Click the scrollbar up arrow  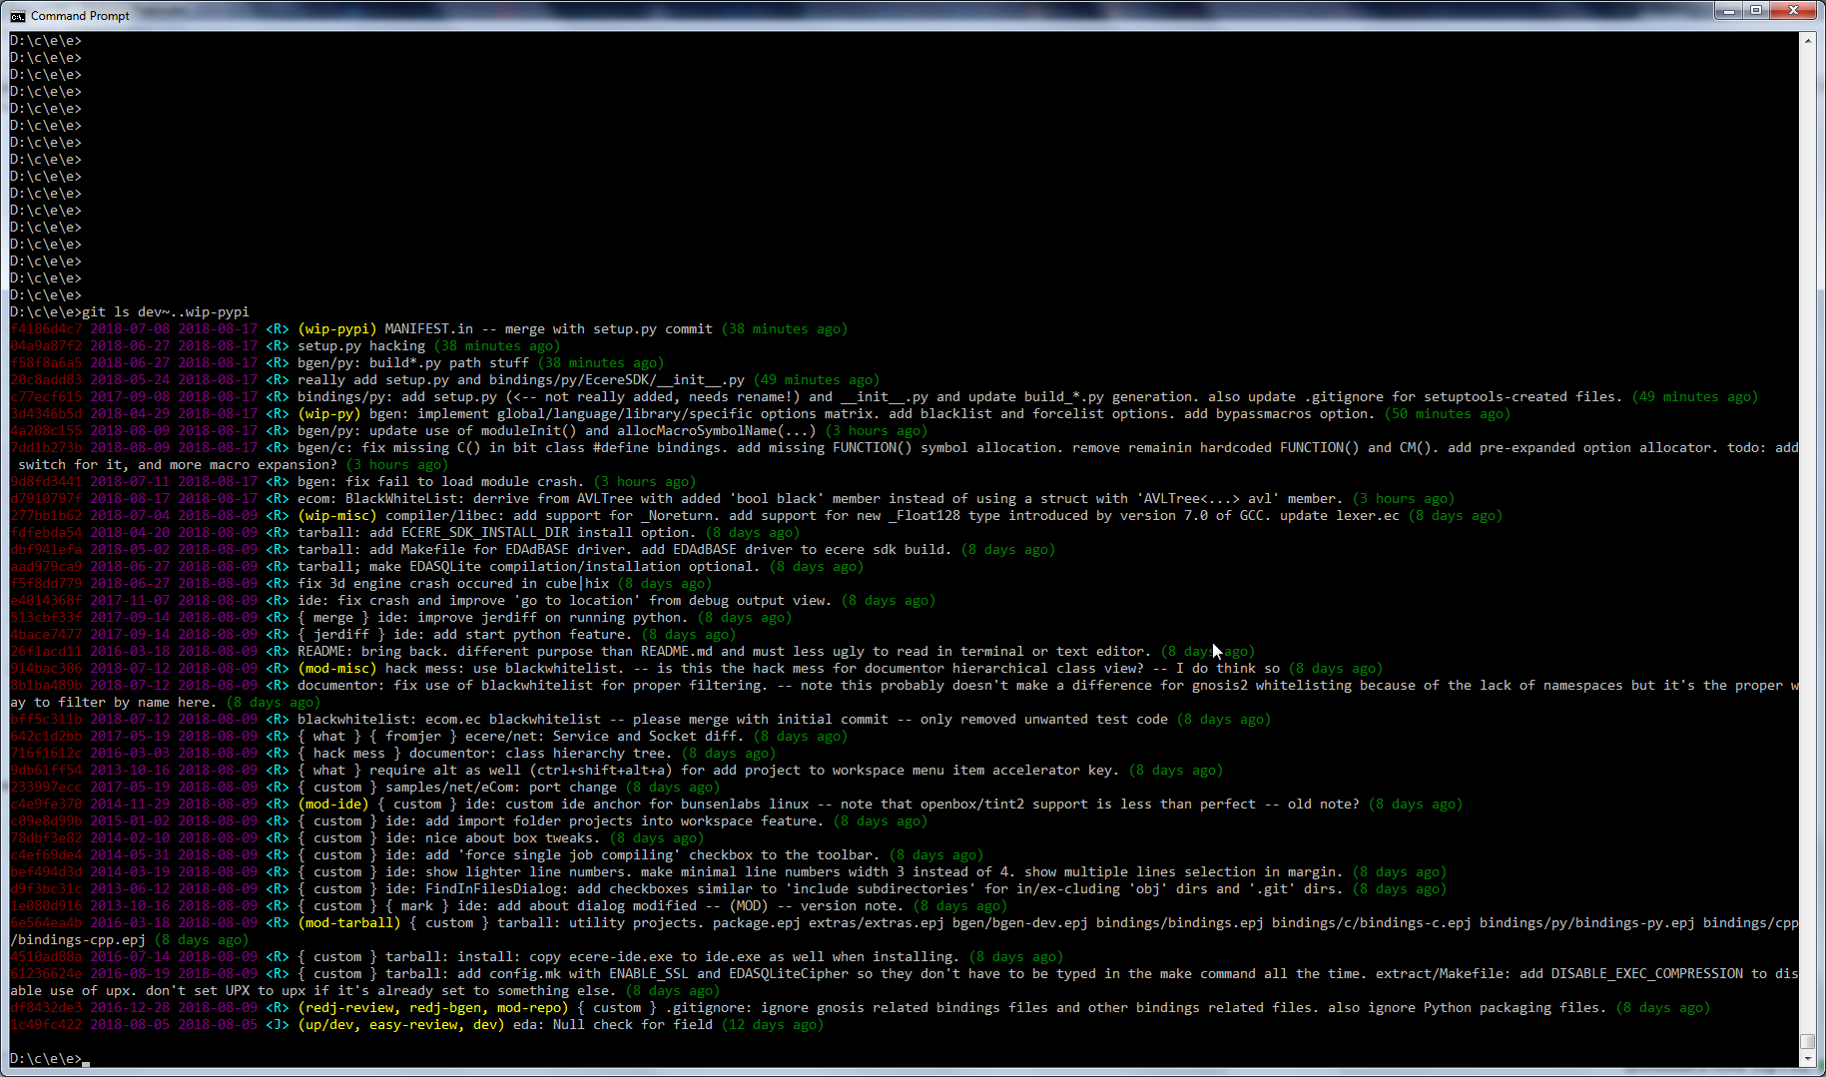coord(1807,41)
